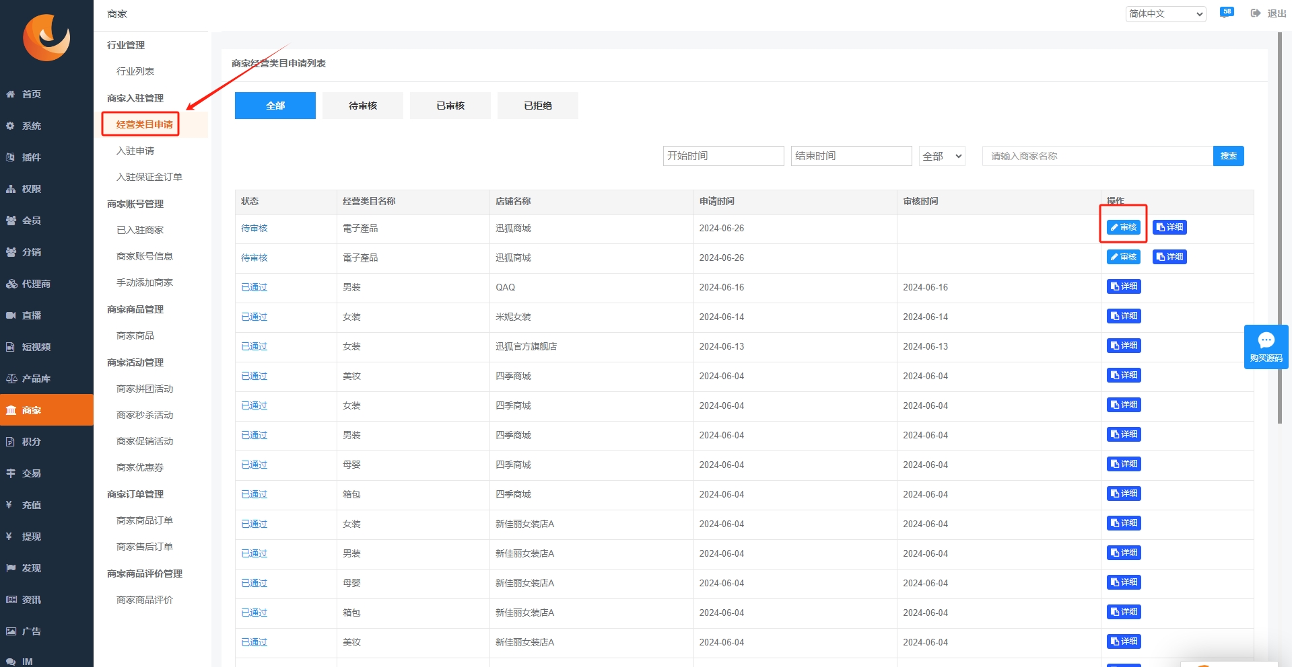Image resolution: width=1292 pixels, height=667 pixels.
Task: Open 商家秒杀活动 in the submenu
Action: (x=145, y=415)
